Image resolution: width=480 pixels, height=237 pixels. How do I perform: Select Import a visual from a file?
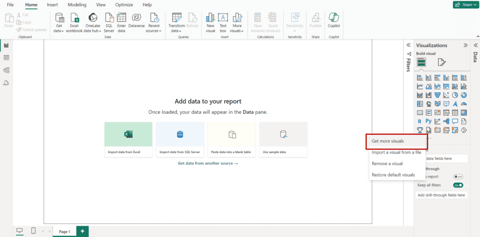coord(396,152)
